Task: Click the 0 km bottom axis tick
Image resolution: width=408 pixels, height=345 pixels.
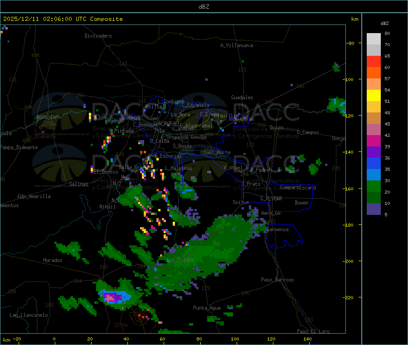Action: pos(54,339)
